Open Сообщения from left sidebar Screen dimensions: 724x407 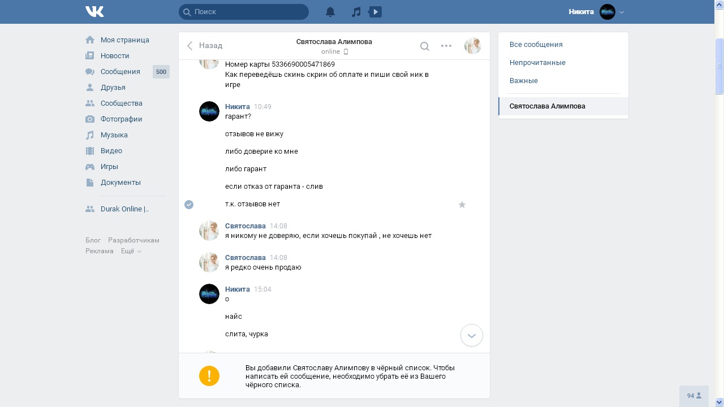pyautogui.click(x=120, y=72)
